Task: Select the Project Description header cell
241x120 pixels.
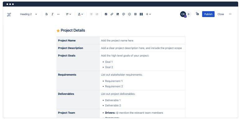Action: pos(78,48)
